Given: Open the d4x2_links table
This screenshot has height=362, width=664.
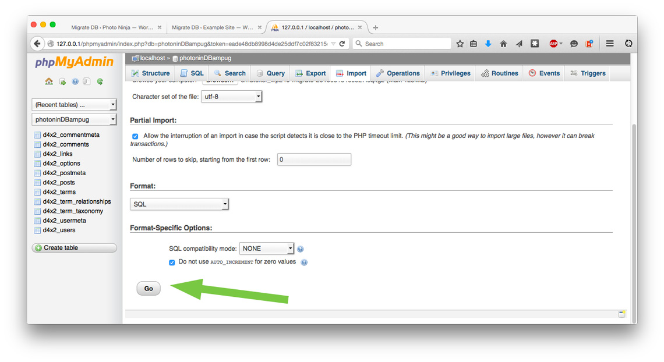Looking at the screenshot, I should tap(58, 154).
